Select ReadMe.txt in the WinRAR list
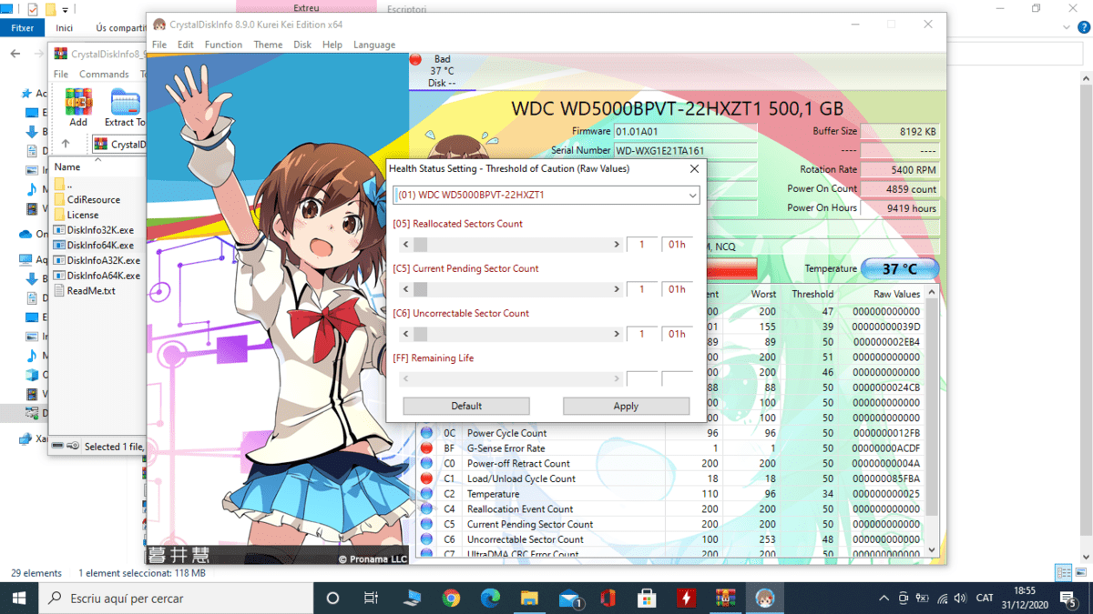The height and width of the screenshot is (614, 1093). [x=85, y=291]
